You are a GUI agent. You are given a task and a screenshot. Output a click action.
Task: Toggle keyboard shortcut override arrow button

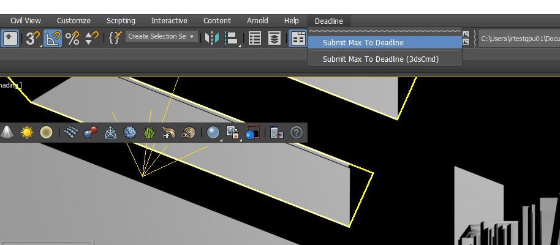(x=10, y=38)
